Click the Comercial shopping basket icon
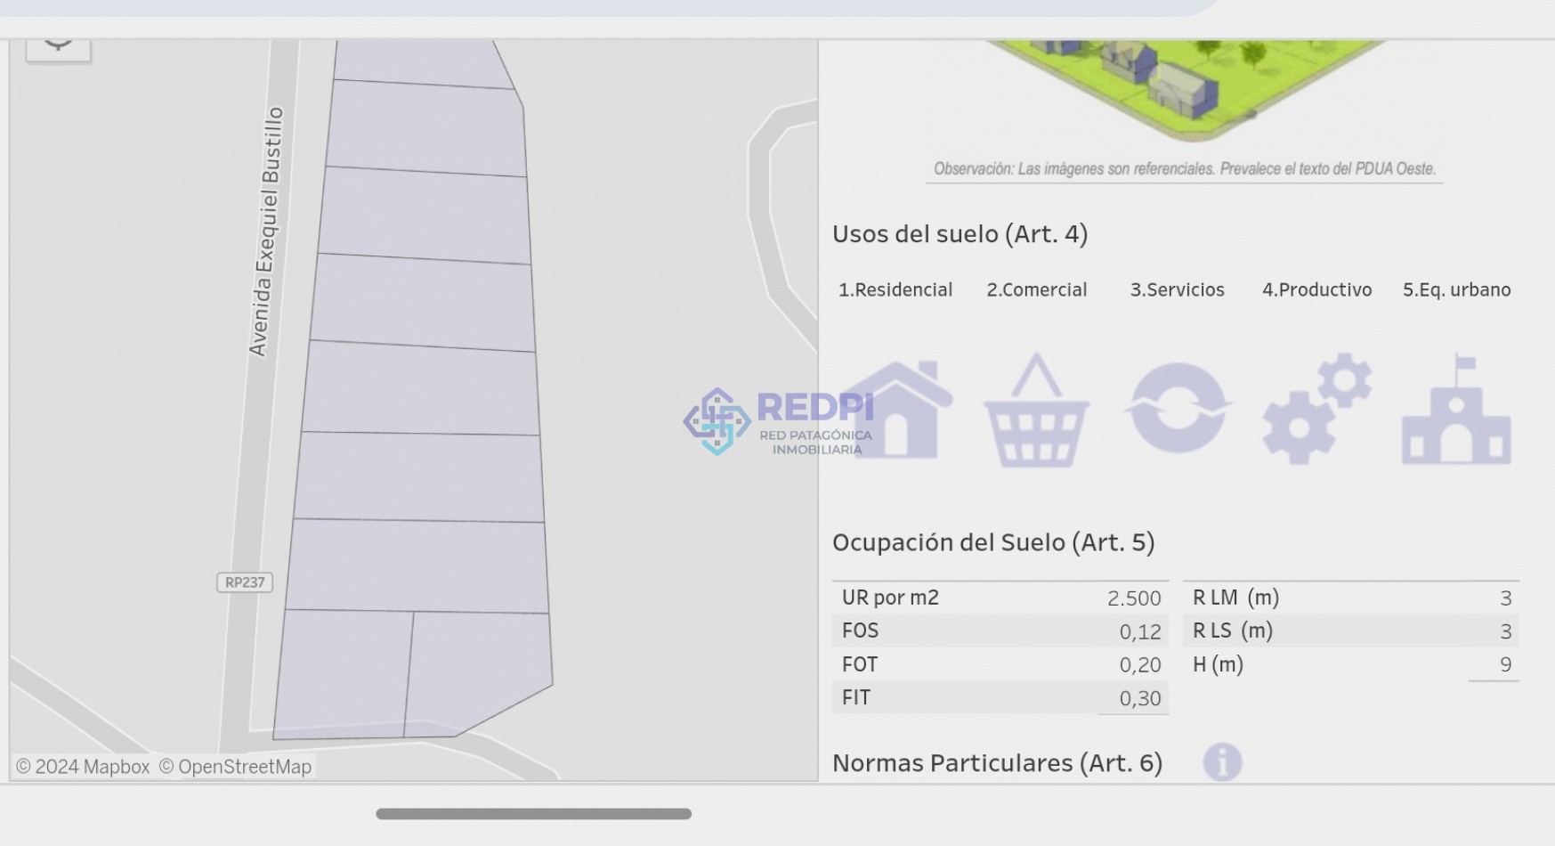This screenshot has width=1555, height=846. coord(1036,412)
